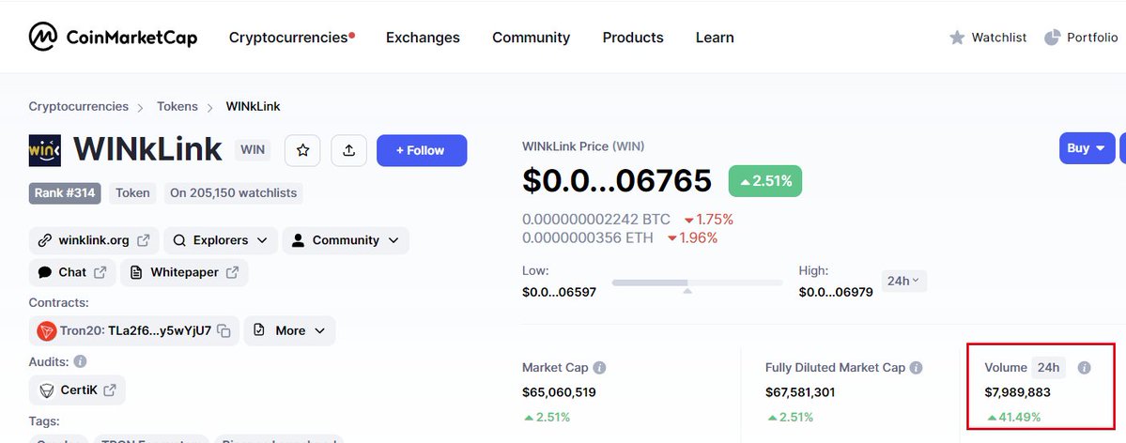Viewport: 1126px width, 443px height.
Task: Open the Chat link
Action: [71, 272]
